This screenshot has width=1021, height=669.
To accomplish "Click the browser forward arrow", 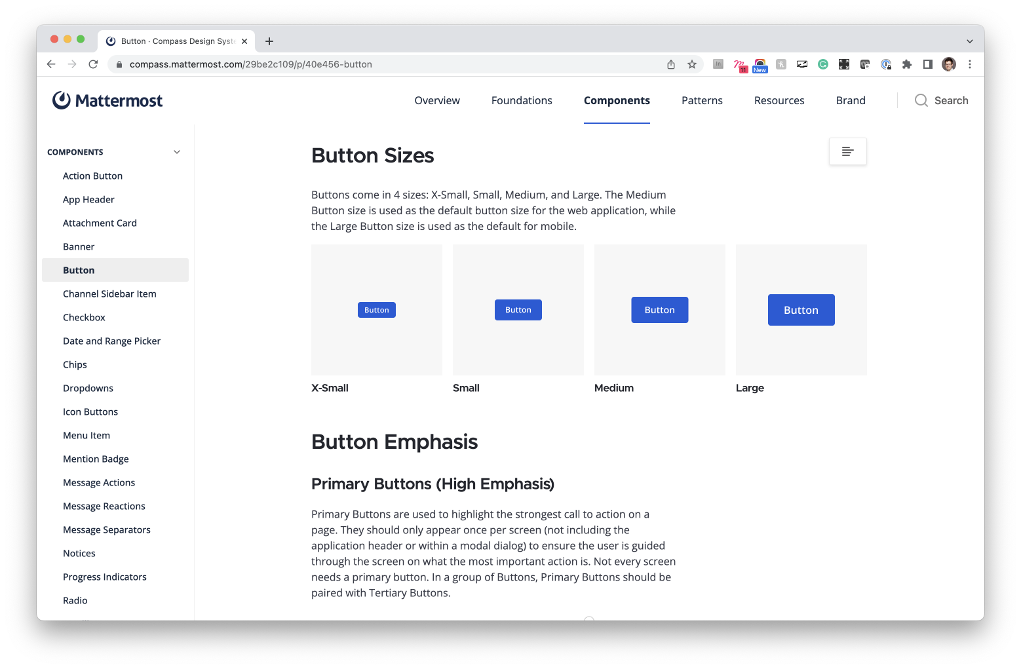I will [72, 64].
